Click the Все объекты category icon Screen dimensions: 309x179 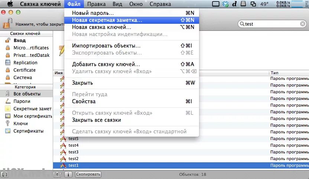click(8, 94)
